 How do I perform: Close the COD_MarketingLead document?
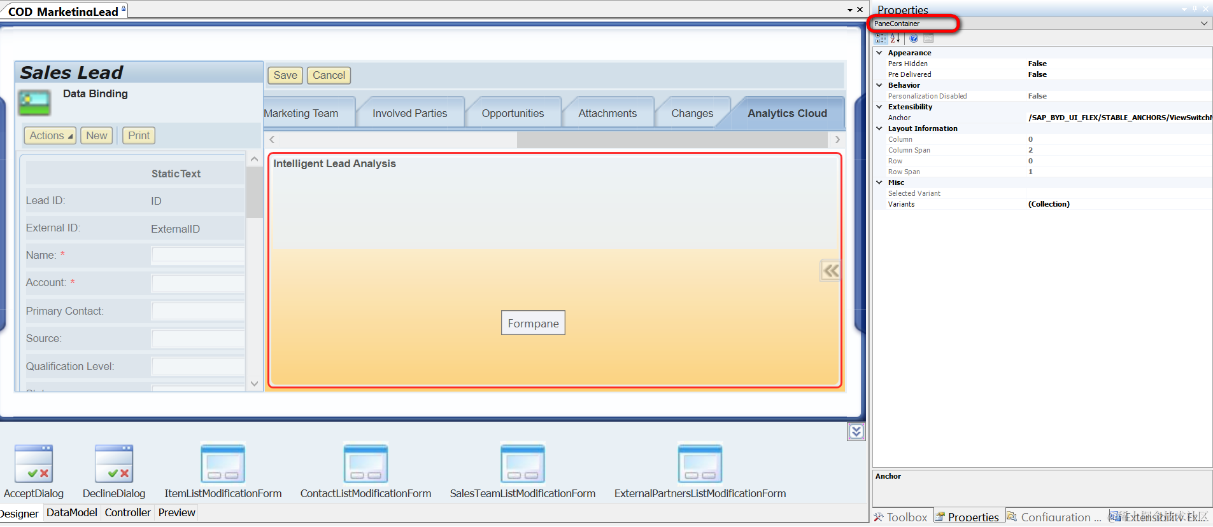click(x=860, y=10)
